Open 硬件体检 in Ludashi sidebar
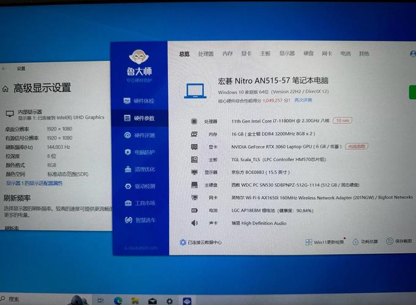Screen dimensions: 416x305 pyautogui.click(x=139, y=101)
